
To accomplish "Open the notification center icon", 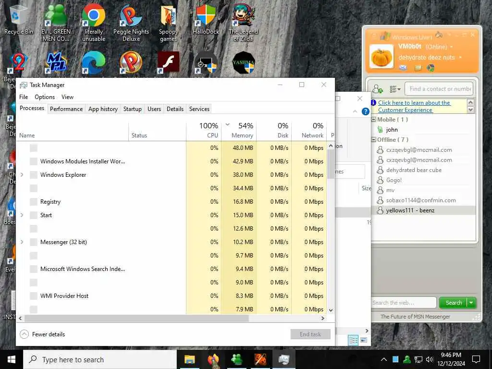I will pyautogui.click(x=476, y=359).
